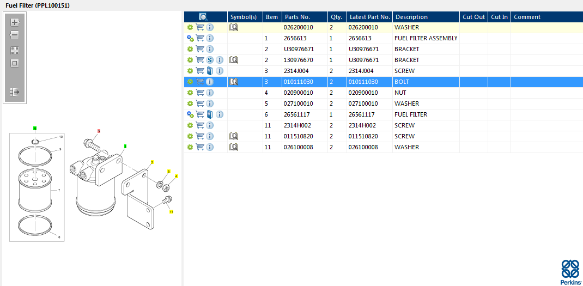The width and height of the screenshot is (583, 286).
Task: Add SCREW 2314J004 to the cart
Action: [x=200, y=71]
